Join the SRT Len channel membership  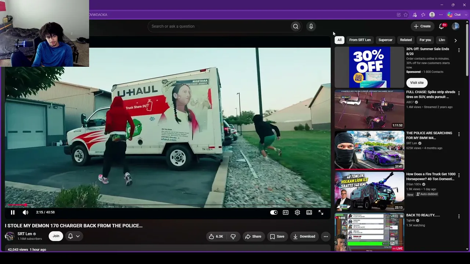56,236
